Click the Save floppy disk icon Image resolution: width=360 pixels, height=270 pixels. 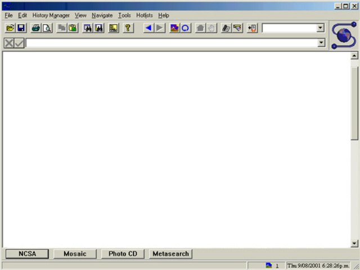click(x=21, y=28)
